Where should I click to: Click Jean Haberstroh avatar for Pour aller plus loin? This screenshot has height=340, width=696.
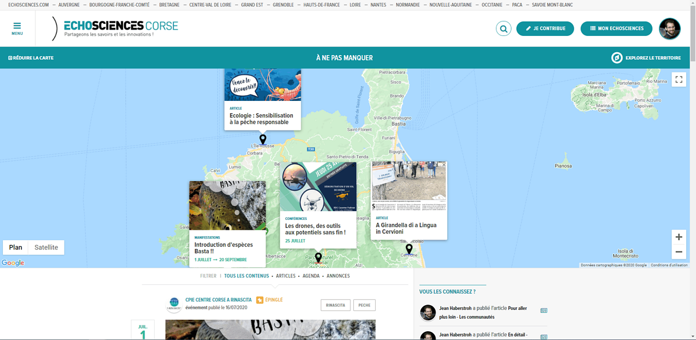point(428,312)
